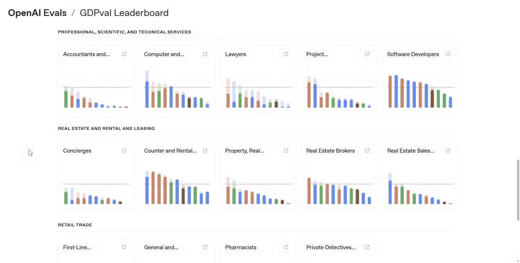The width and height of the screenshot is (520, 263).
Task: Select the Lawyers card title
Action: 235,54
